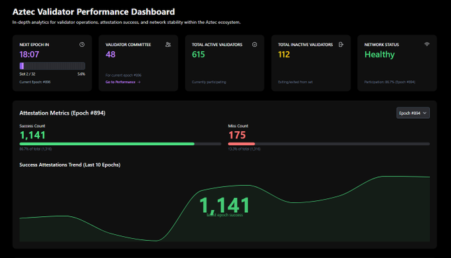
Task: Click the check badge icon on Active Validators card
Action: click(x=254, y=44)
